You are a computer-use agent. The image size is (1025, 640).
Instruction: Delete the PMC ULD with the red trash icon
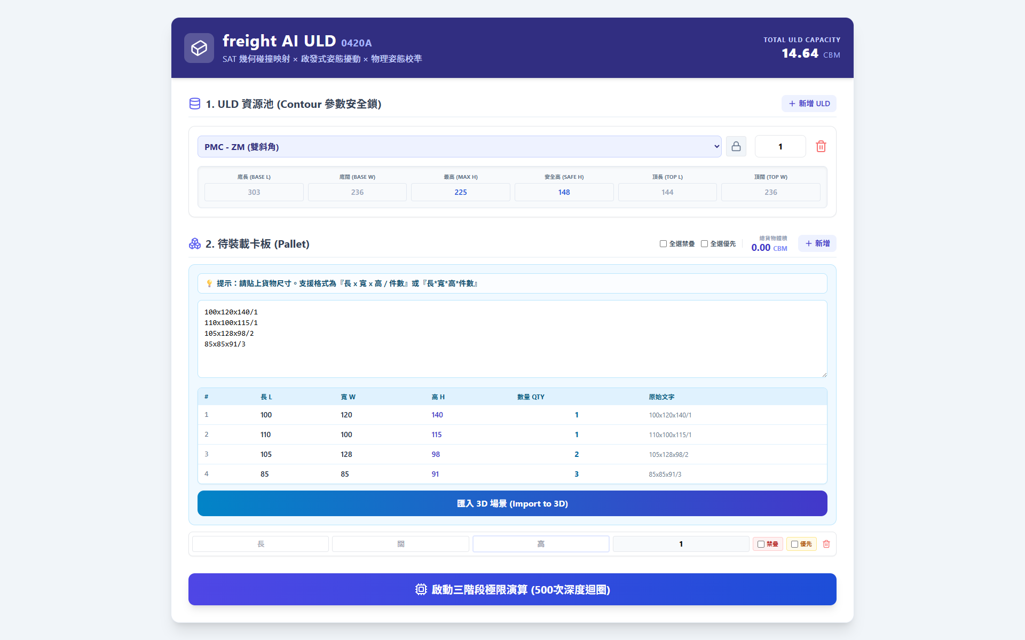pyautogui.click(x=821, y=146)
